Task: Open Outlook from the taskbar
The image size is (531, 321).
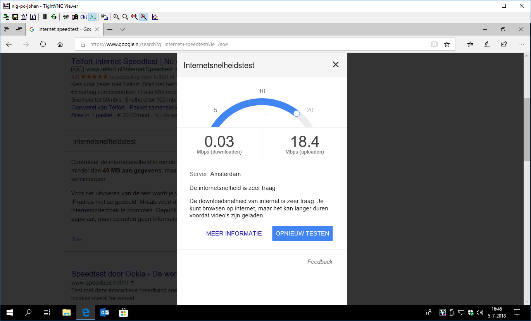Action: pyautogui.click(x=105, y=312)
